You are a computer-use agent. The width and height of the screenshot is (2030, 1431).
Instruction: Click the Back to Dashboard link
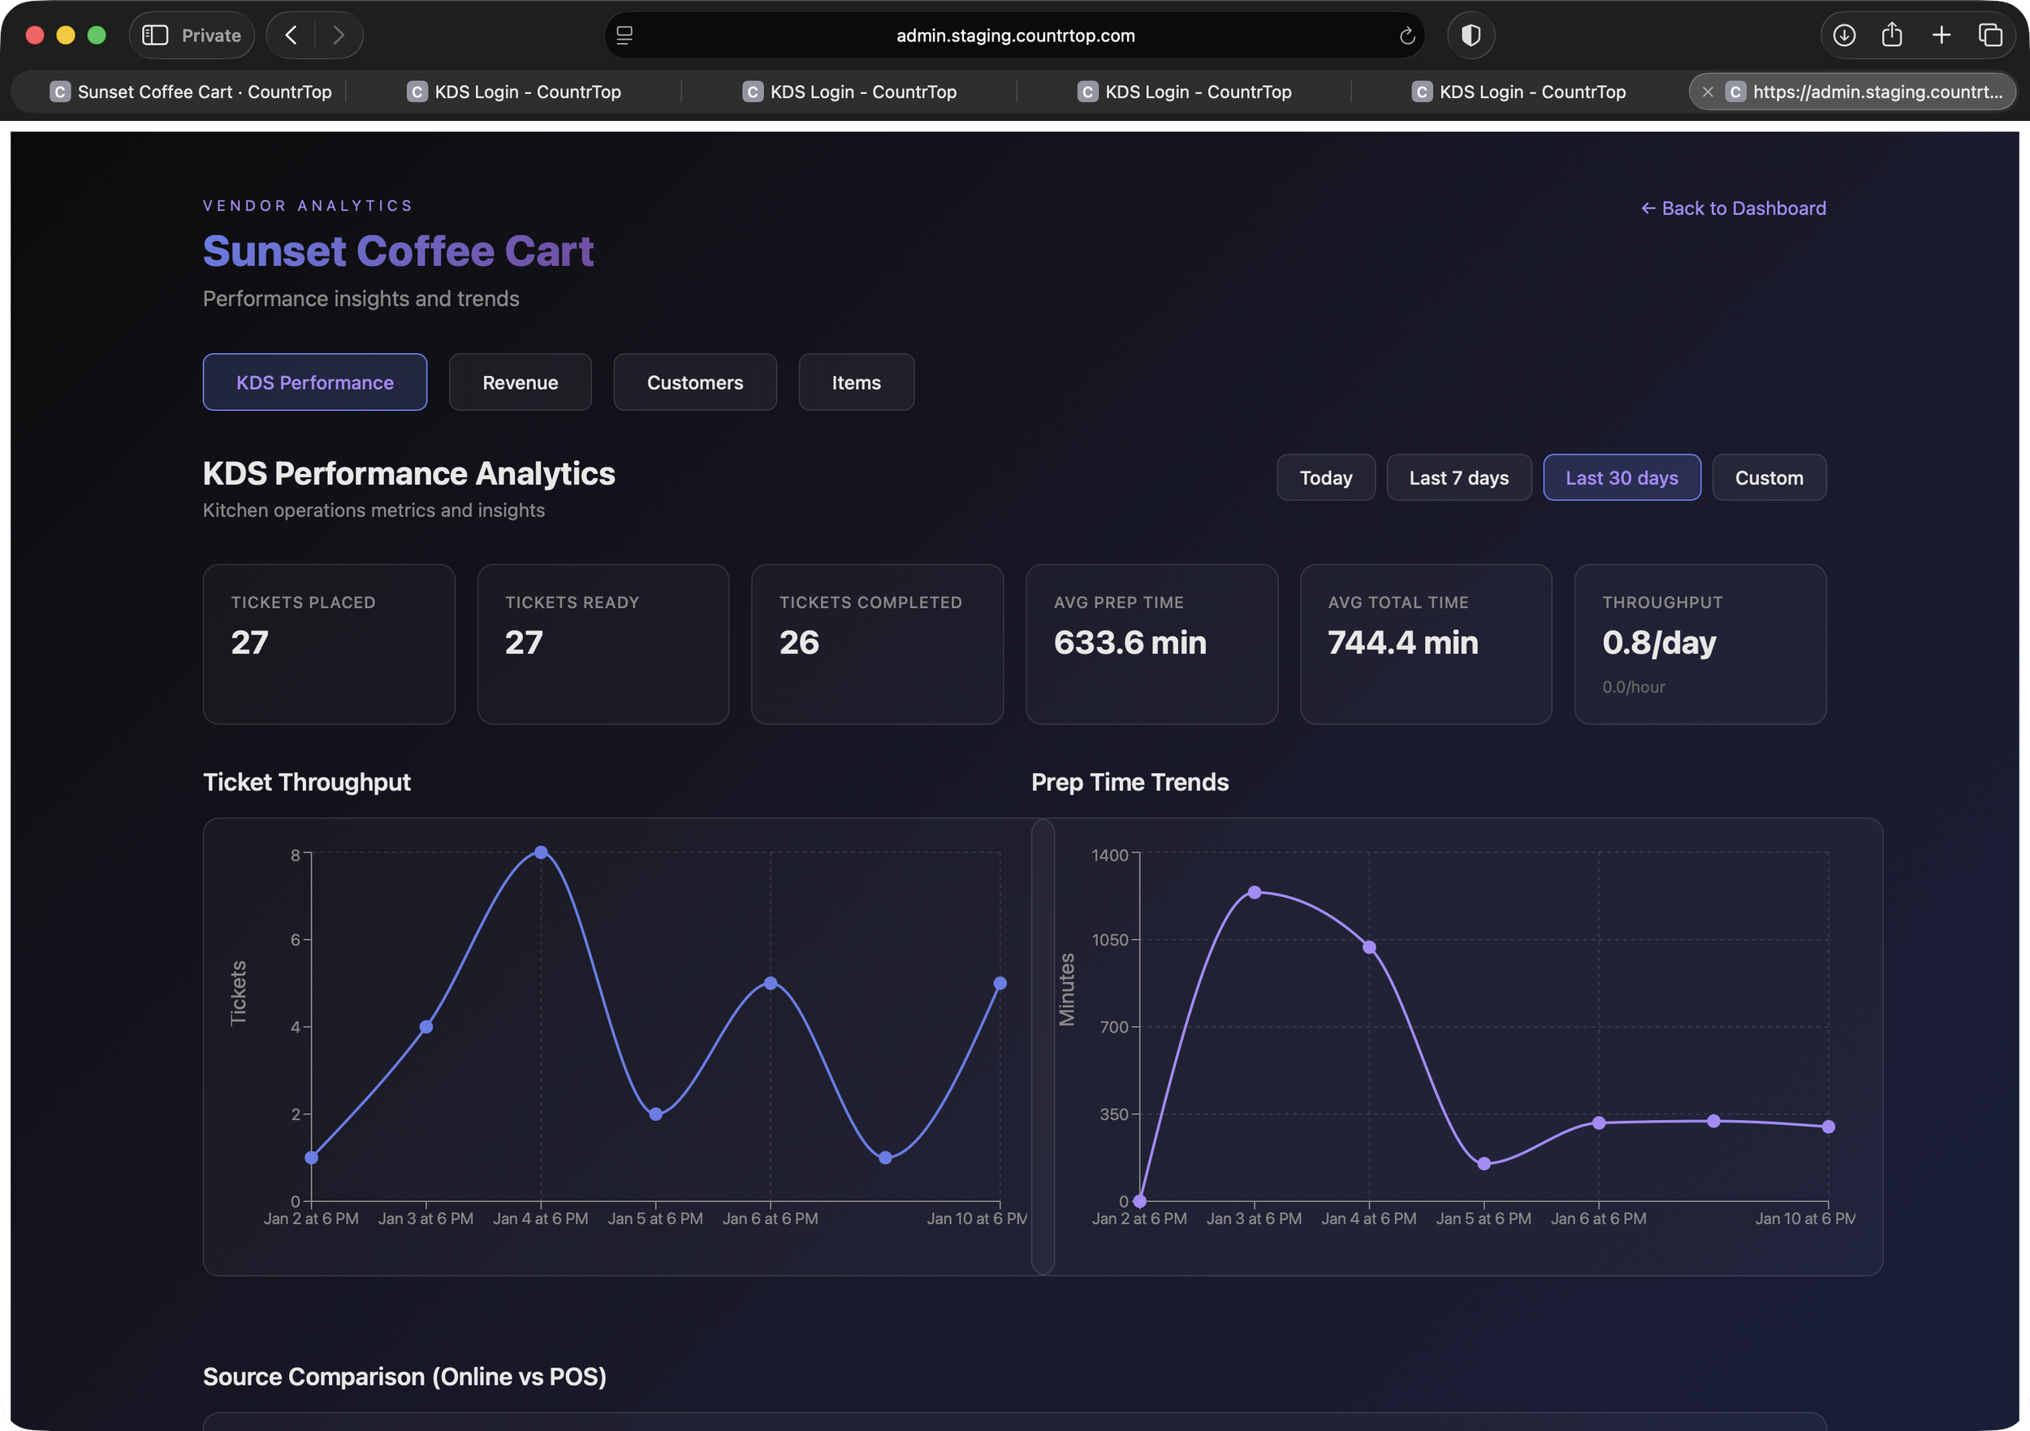(1733, 208)
